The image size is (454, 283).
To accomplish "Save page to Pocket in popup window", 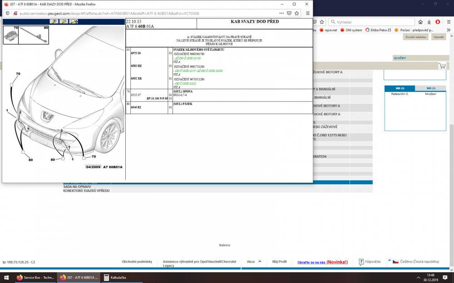I will 289,13.
